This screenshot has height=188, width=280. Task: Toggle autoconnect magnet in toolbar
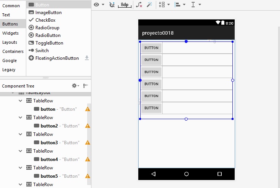(112, 5)
